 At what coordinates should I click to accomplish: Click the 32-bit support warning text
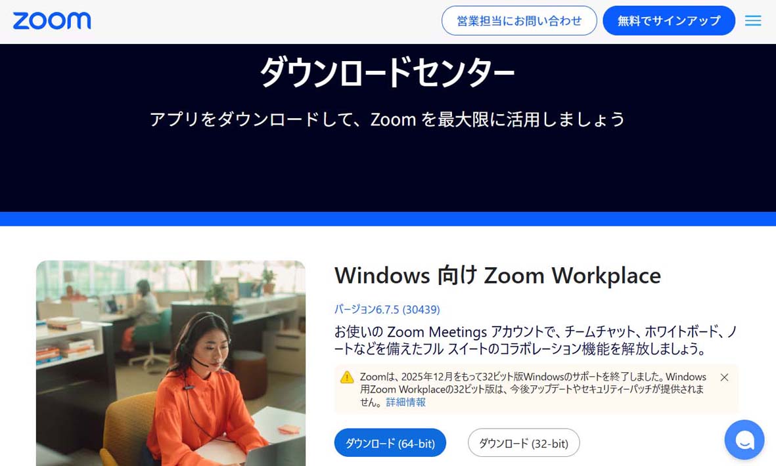[x=533, y=389]
